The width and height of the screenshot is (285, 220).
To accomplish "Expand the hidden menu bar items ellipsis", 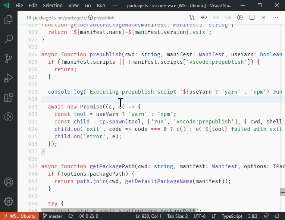I will tap(115, 6).
